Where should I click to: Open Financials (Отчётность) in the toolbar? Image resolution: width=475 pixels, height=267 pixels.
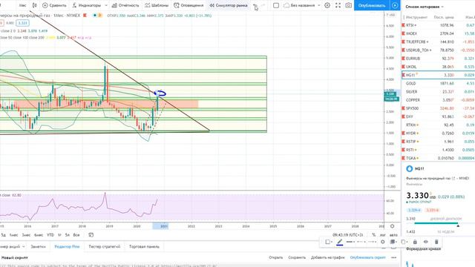125,5
